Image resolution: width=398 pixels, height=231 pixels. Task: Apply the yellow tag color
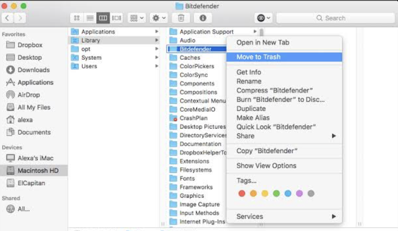265,194
